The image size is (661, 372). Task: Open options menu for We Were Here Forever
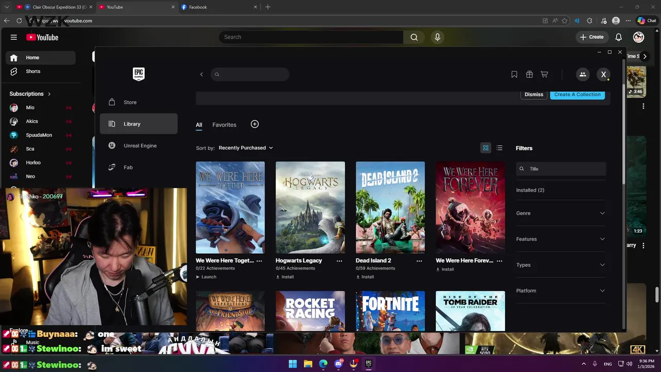click(499, 261)
